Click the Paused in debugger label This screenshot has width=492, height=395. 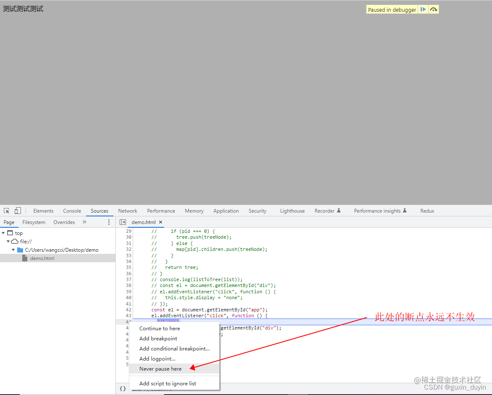pos(392,10)
